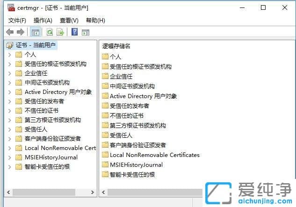Click the 企业信任 folder icon in the tree

pyautogui.click(x=19, y=73)
